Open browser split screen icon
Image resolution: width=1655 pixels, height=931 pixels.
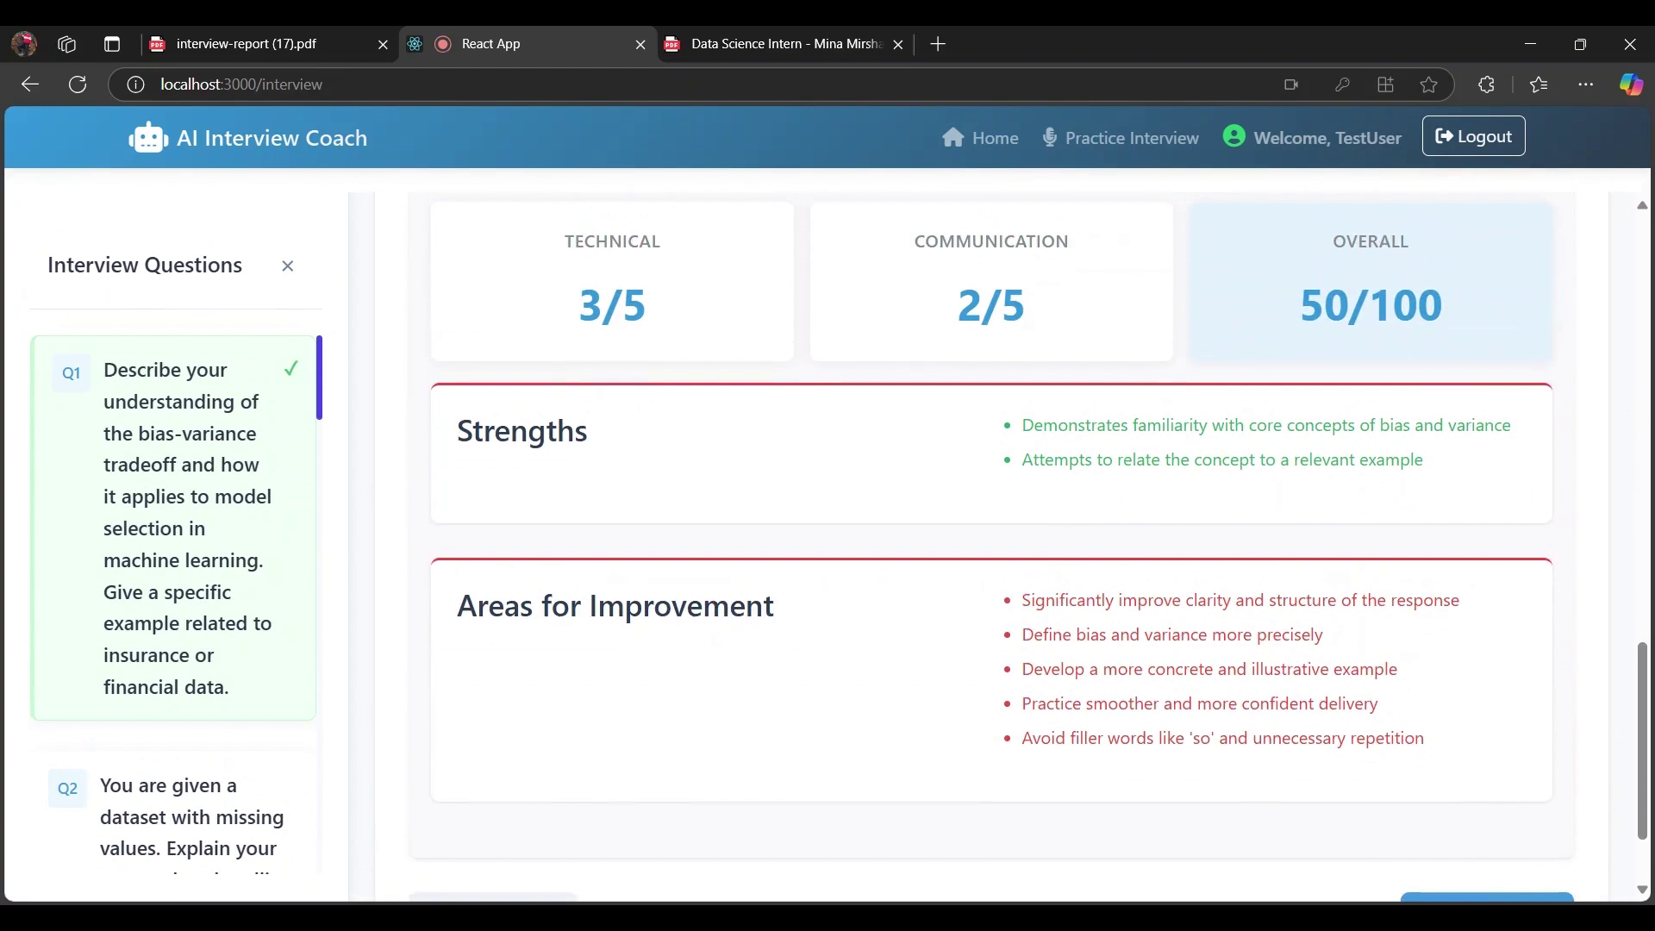[x=1385, y=84]
